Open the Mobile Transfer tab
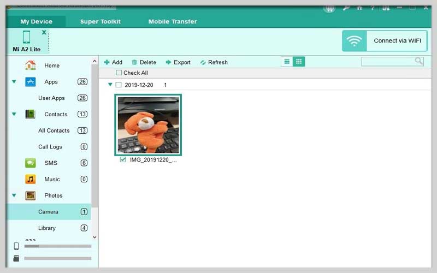The image size is (437, 273). (173, 21)
